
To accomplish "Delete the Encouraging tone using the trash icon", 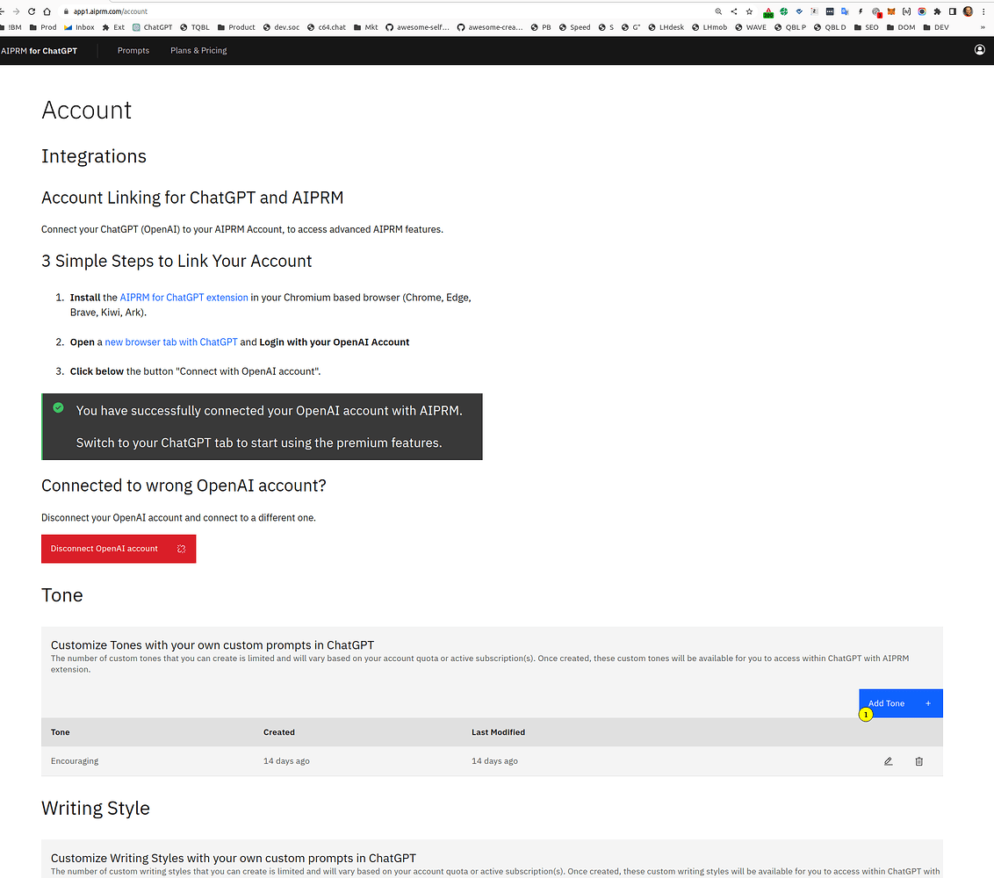I will pyautogui.click(x=918, y=760).
